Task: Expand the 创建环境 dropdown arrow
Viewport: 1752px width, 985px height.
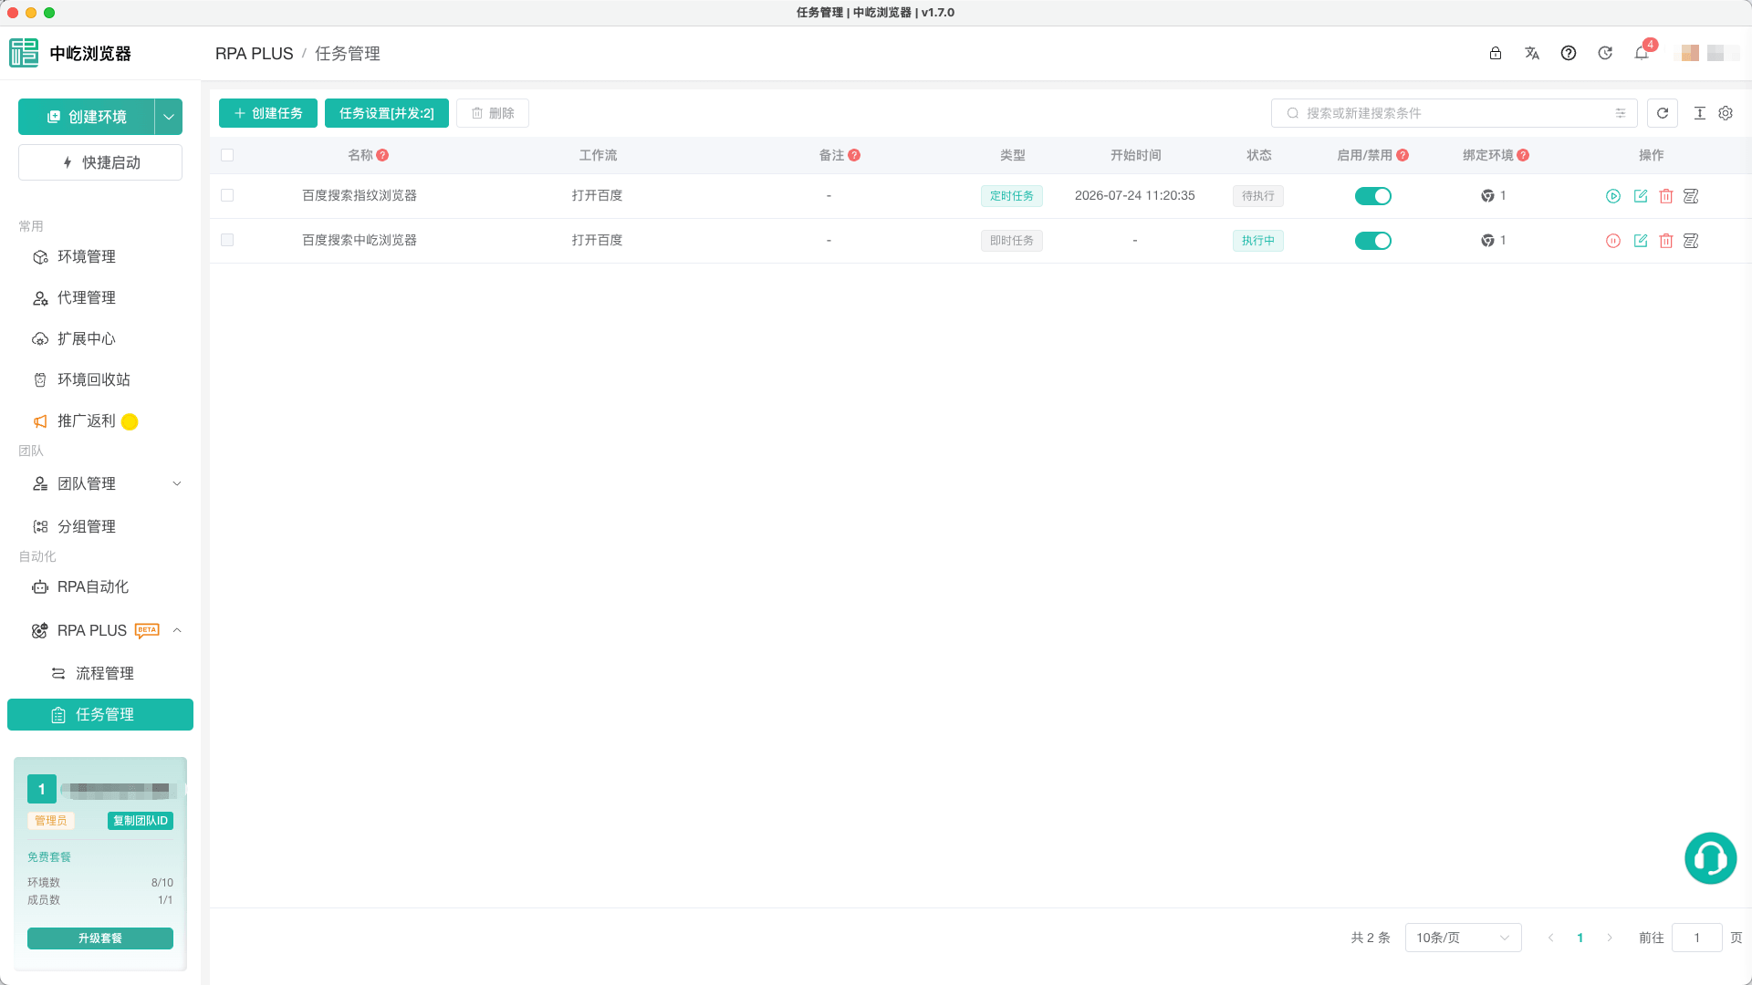Action: [169, 117]
